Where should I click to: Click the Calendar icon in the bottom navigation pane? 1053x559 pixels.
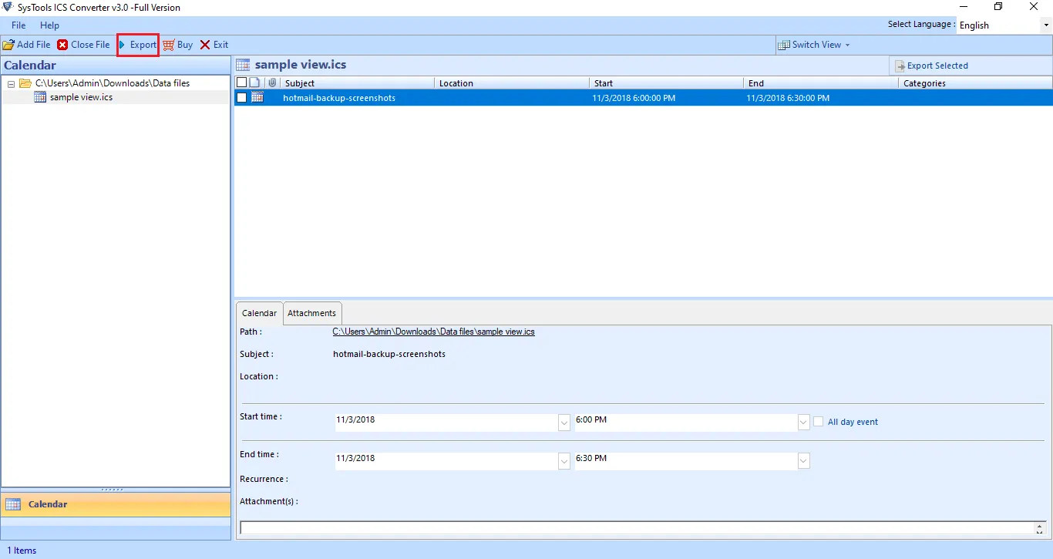13,504
